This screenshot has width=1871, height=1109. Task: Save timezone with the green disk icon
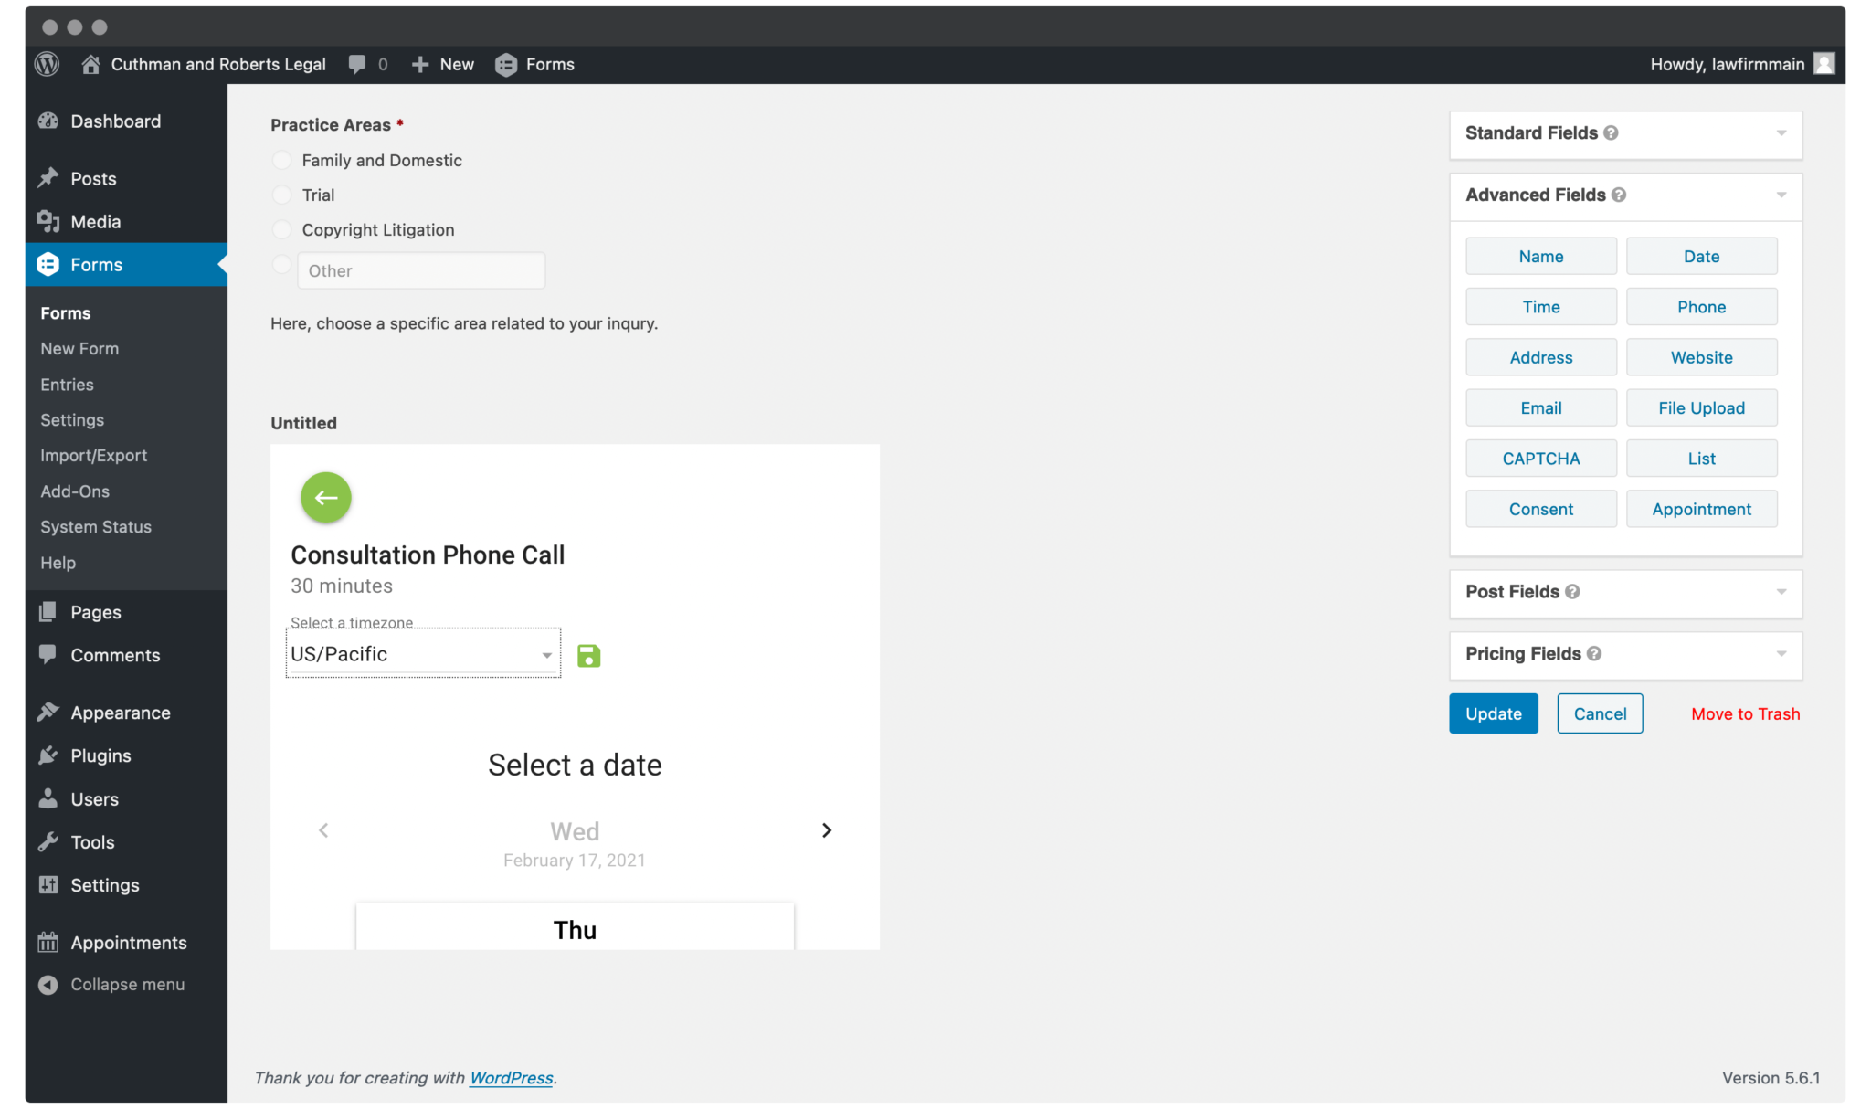tap(588, 654)
